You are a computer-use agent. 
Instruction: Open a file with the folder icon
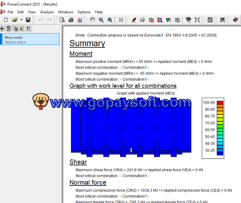[x=15, y=20]
